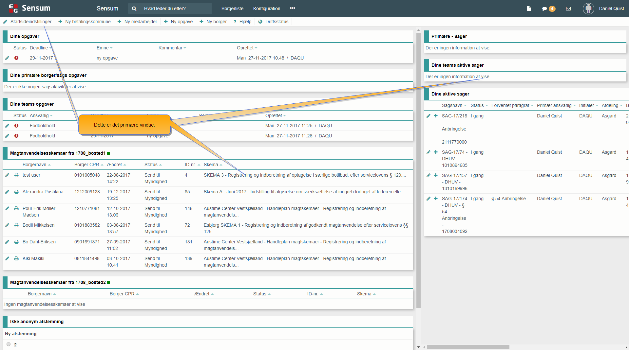The width and height of the screenshot is (629, 350).
Task: Click the horizontal scrollbar at bottom right
Action: coord(468,347)
